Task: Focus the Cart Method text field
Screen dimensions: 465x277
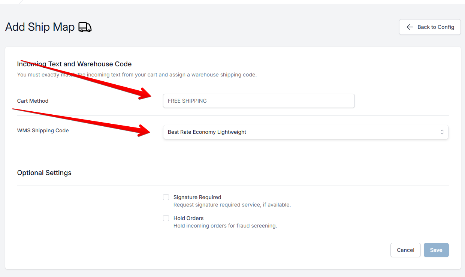Action: 259,101
